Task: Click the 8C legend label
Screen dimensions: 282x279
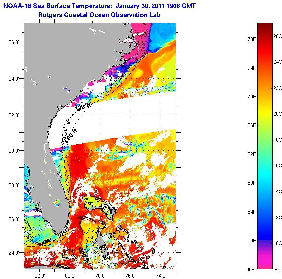Action: pos(278,270)
